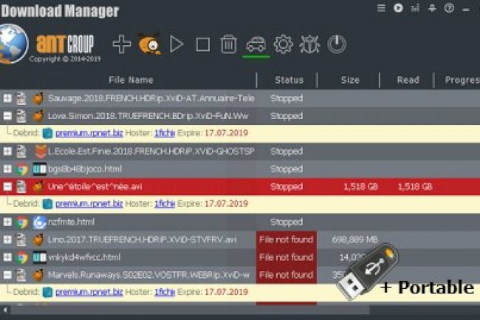The height and width of the screenshot is (320, 480).
Task: Click the plus icon to add download
Action: (x=122, y=44)
